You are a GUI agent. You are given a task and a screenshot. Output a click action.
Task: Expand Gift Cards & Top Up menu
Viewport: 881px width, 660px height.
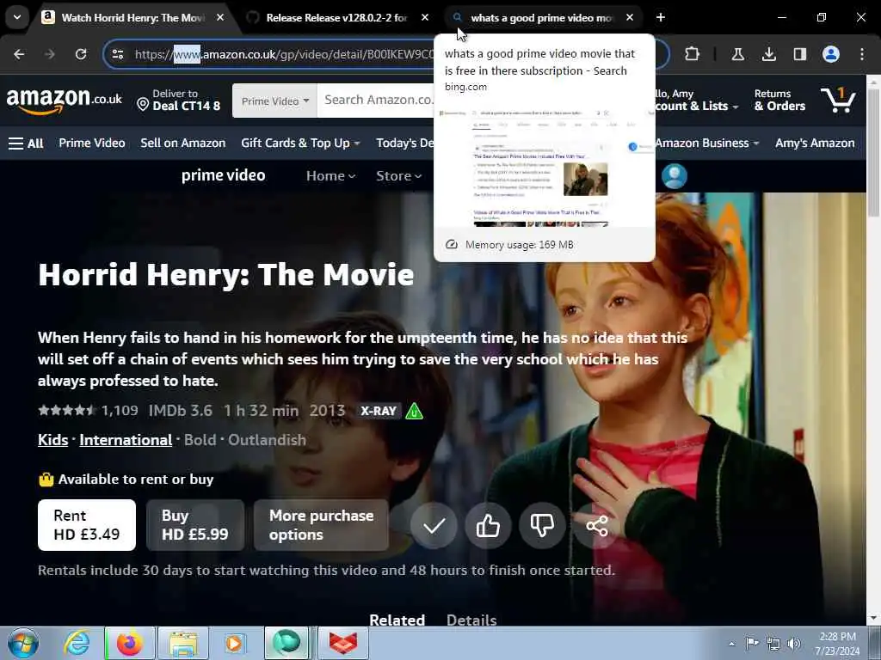coord(300,144)
